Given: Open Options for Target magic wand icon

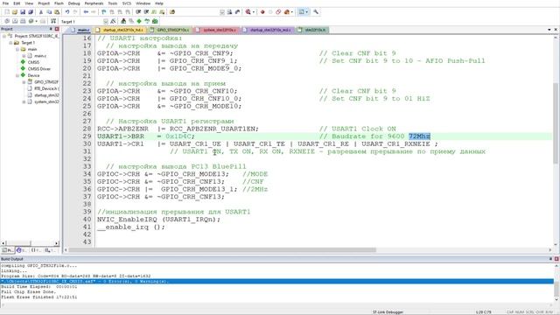Looking at the screenshot, I should [113, 21].
